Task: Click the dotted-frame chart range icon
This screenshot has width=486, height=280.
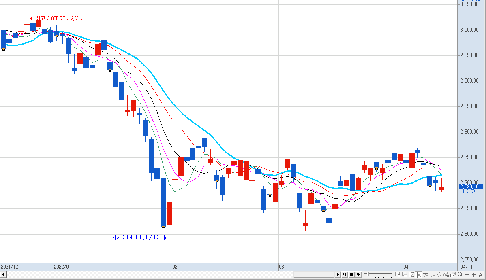Action: pos(411,274)
